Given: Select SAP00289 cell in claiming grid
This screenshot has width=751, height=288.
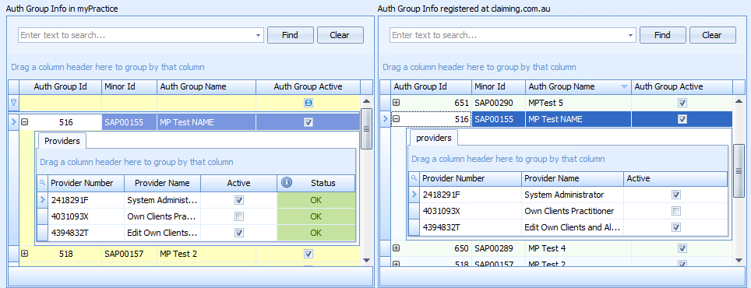Looking at the screenshot, I should [x=499, y=248].
